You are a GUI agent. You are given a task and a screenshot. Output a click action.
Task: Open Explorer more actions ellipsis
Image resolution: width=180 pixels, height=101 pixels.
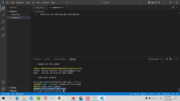[x=27, y=8]
